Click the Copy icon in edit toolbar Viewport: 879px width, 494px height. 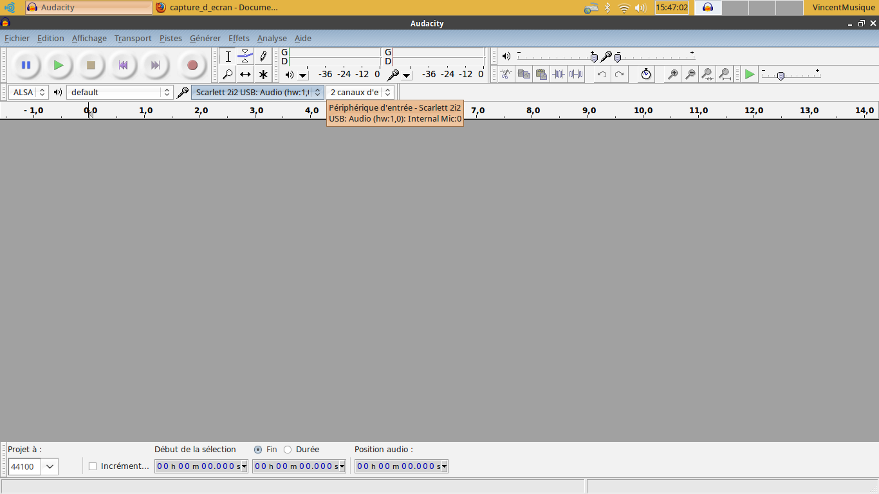click(524, 74)
